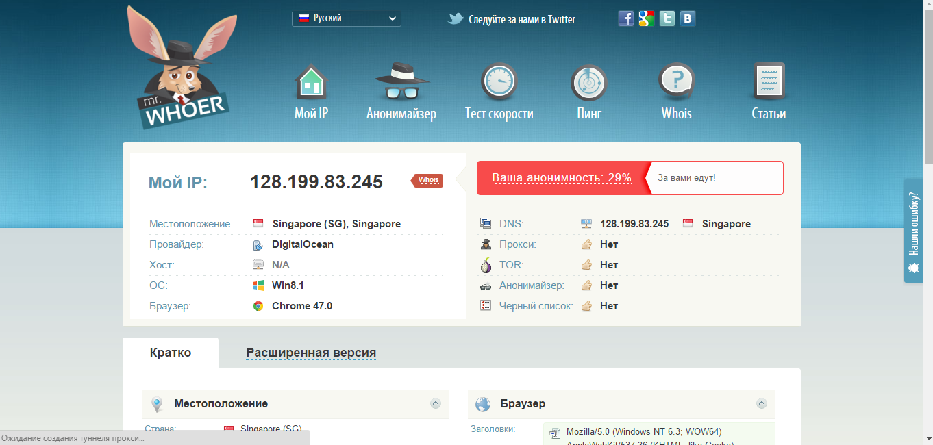Image resolution: width=933 pixels, height=445 pixels.
Task: Go to Мой IP menu label
Action: point(311,114)
